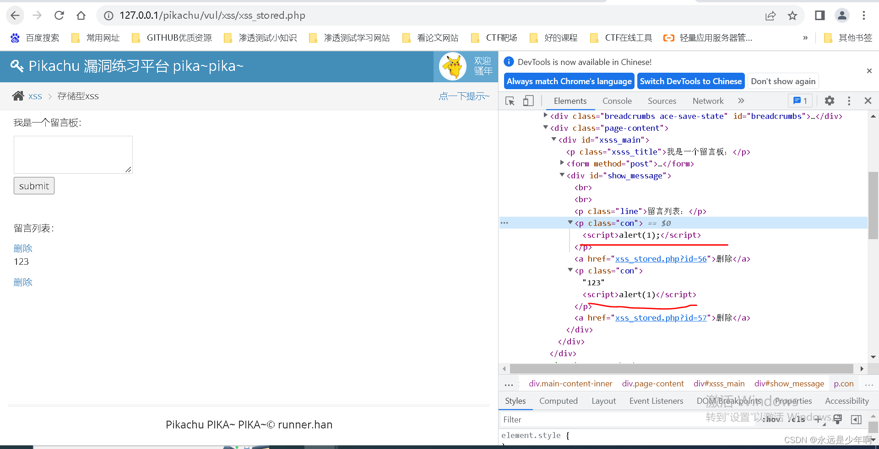Collapse the selected p class=con node

coord(570,222)
